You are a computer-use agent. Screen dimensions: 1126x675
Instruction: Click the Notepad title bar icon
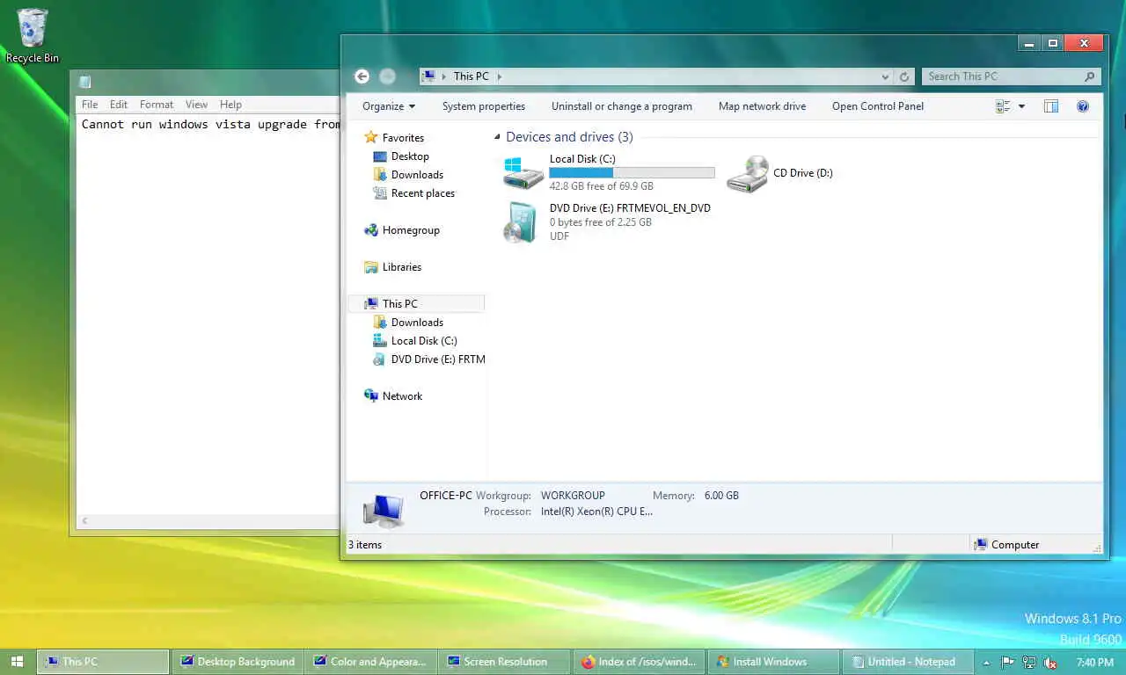pos(84,83)
